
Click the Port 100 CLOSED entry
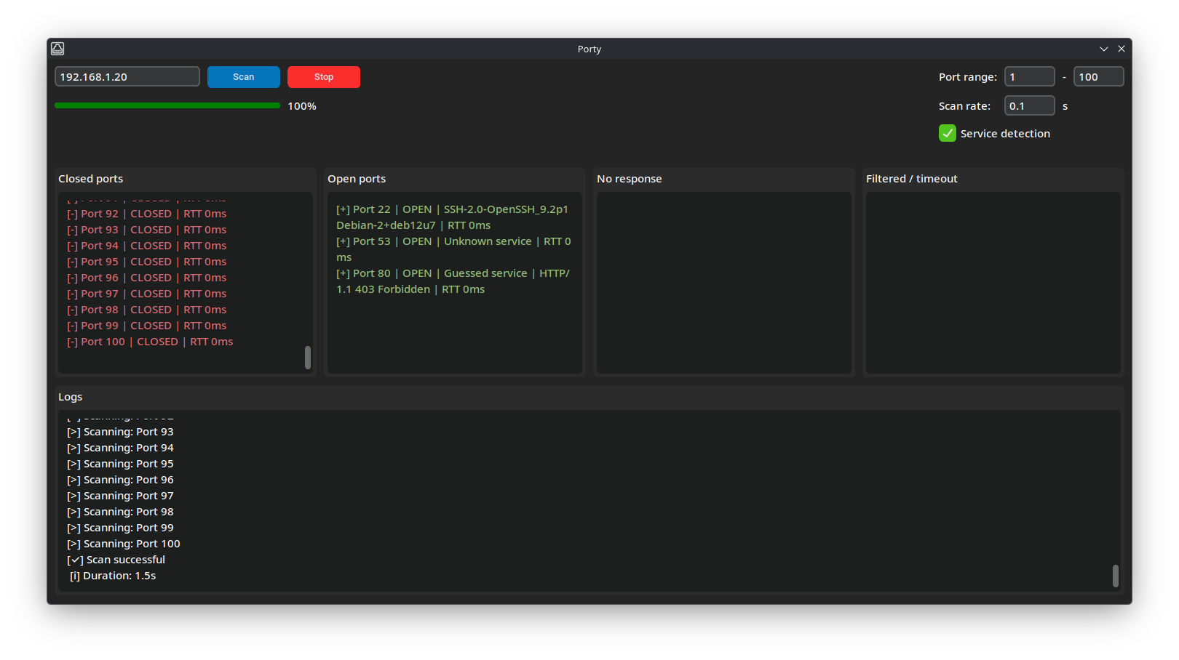149,341
